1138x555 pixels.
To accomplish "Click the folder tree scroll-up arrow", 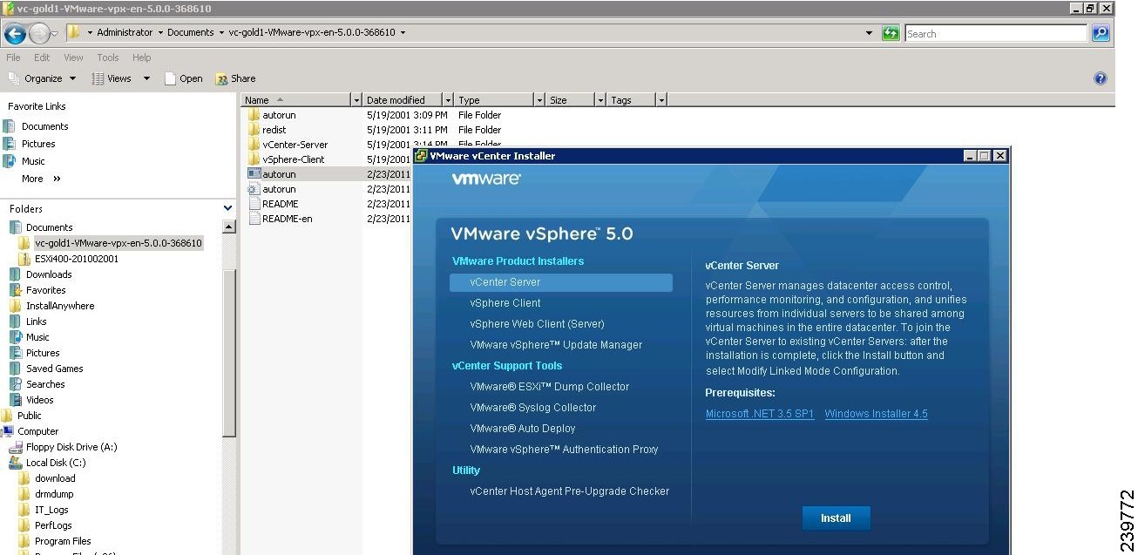I will (x=229, y=227).
